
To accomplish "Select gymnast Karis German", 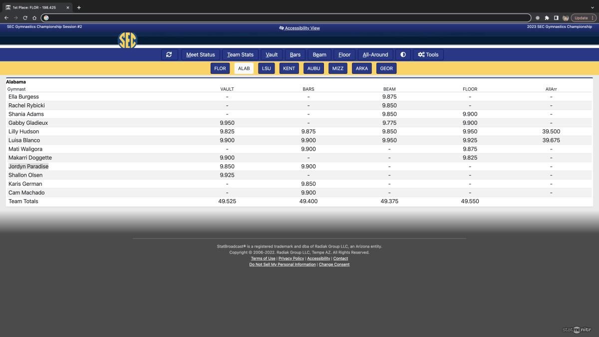I will [25, 184].
